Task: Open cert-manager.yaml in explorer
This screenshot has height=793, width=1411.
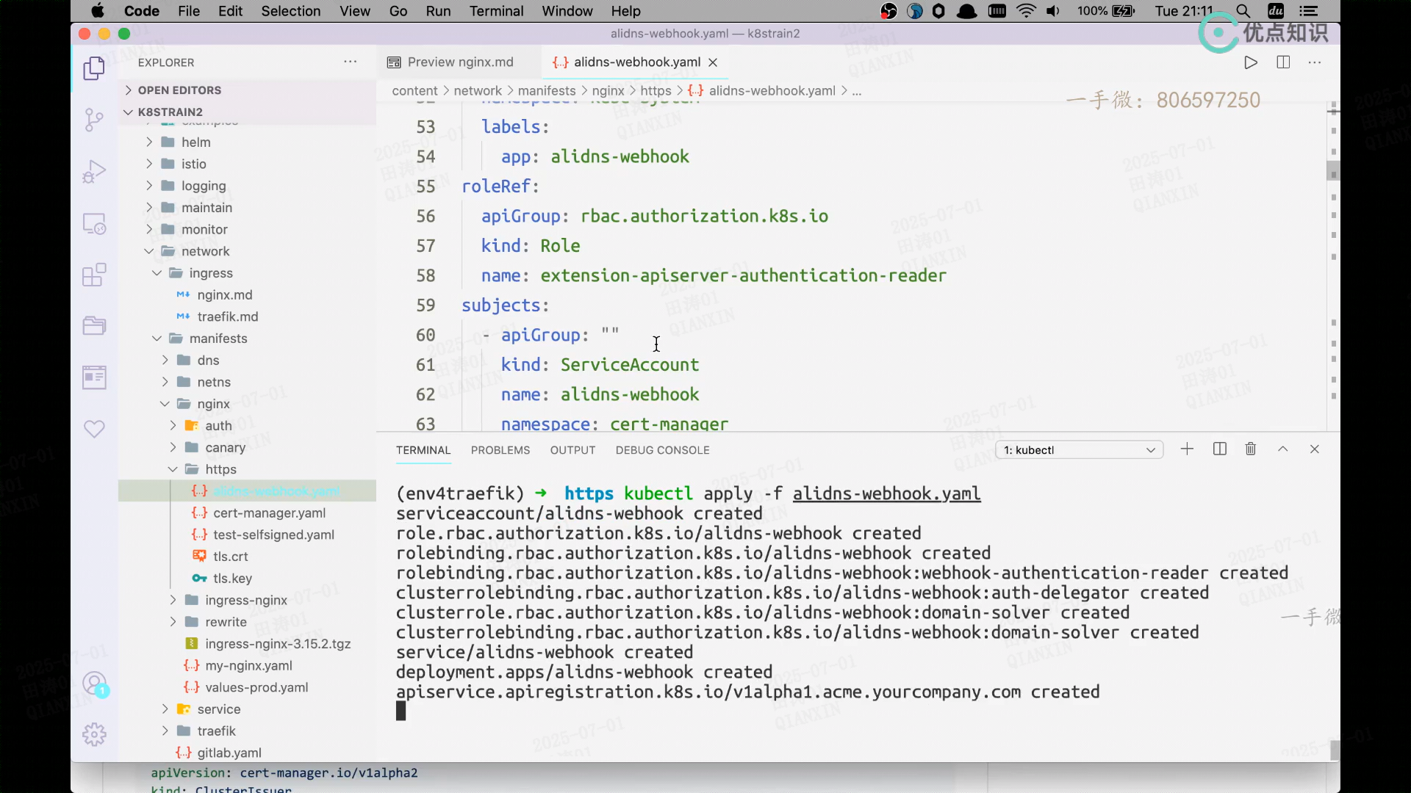Action: [269, 513]
